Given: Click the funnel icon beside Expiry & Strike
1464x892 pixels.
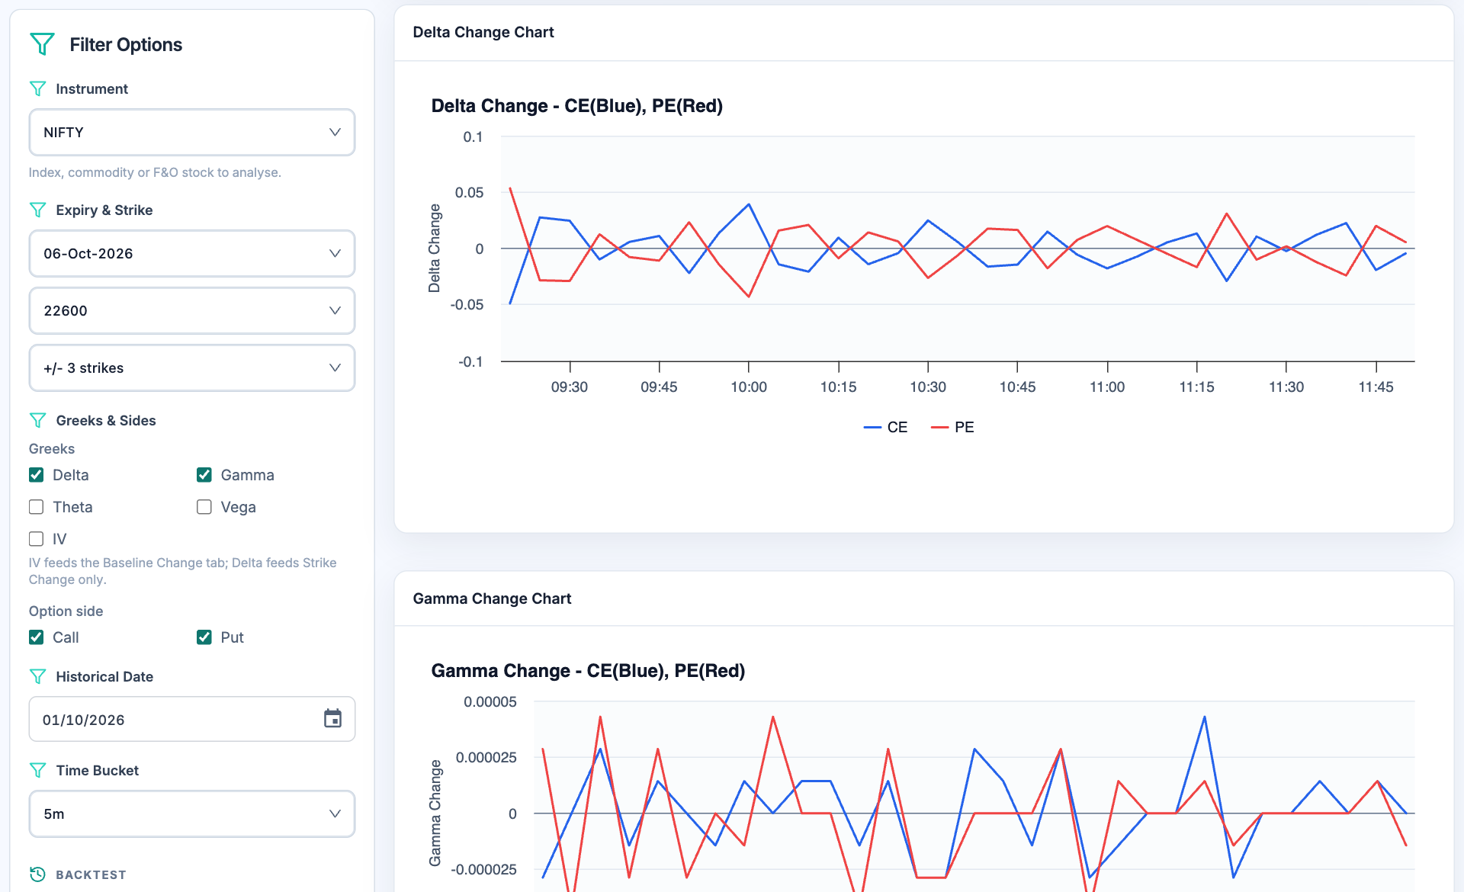Looking at the screenshot, I should pos(37,210).
